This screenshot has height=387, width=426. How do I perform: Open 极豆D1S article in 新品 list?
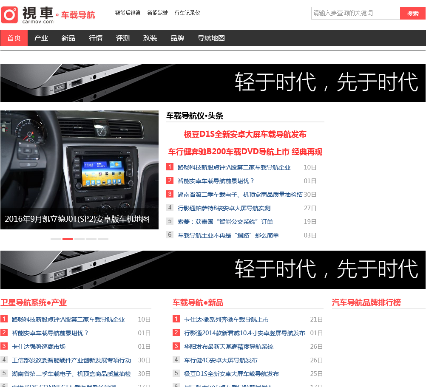click(231, 374)
